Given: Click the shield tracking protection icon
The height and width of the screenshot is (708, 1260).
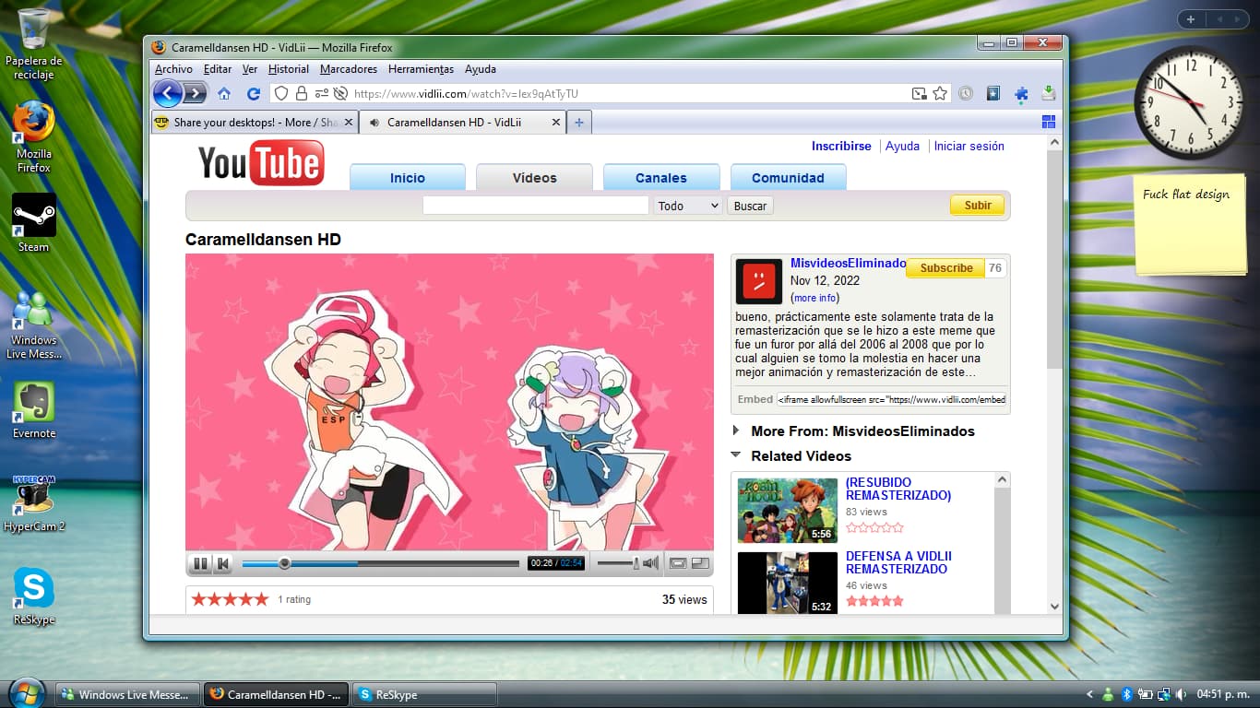Looking at the screenshot, I should pos(281,93).
